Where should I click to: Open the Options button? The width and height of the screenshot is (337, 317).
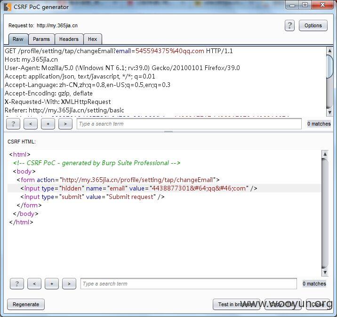313,25
